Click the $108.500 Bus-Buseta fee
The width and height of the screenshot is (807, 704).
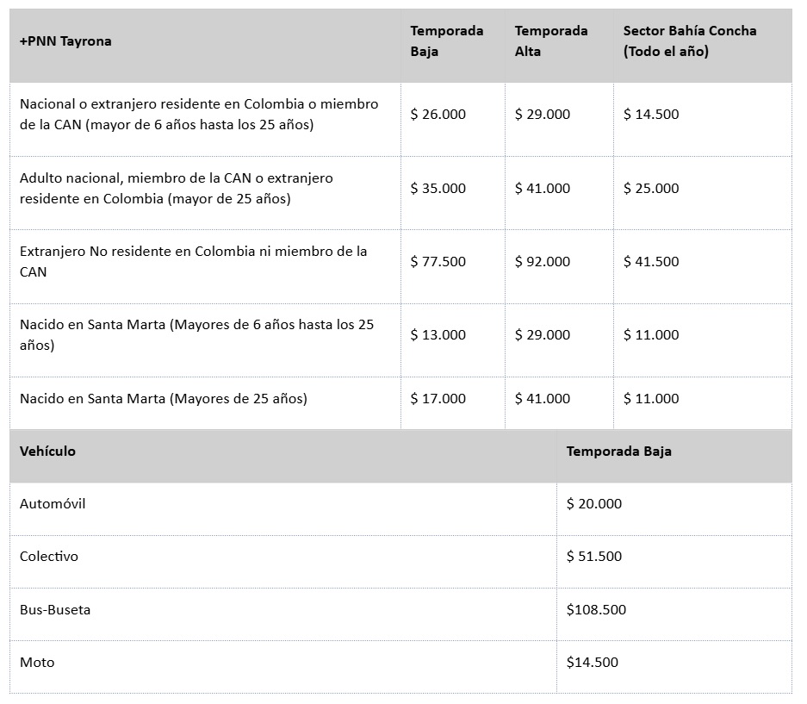click(596, 610)
